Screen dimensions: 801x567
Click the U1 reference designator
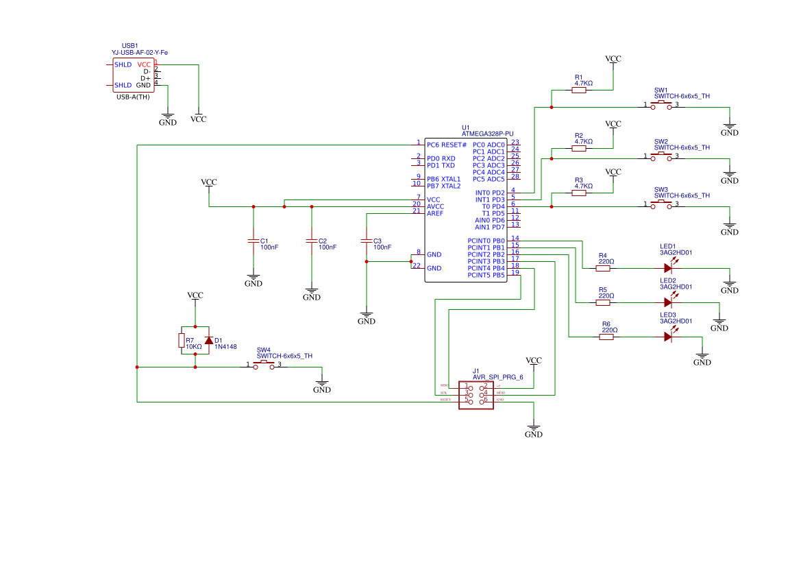tap(465, 128)
